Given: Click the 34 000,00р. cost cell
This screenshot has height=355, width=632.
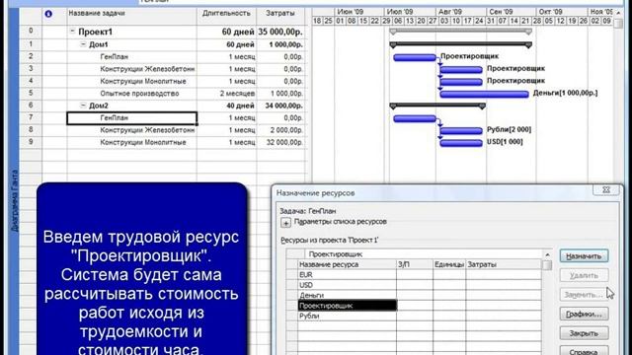Looking at the screenshot, I should 280,106.
